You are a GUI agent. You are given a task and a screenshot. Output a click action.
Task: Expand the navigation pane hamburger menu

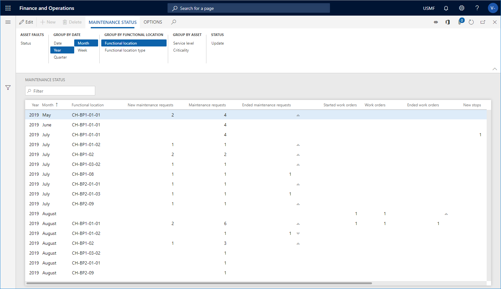coord(8,22)
